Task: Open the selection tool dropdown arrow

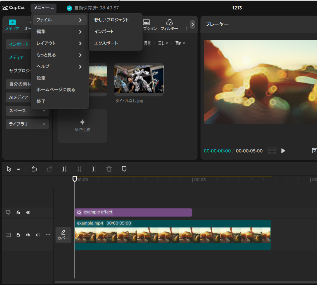Action: click(19, 169)
